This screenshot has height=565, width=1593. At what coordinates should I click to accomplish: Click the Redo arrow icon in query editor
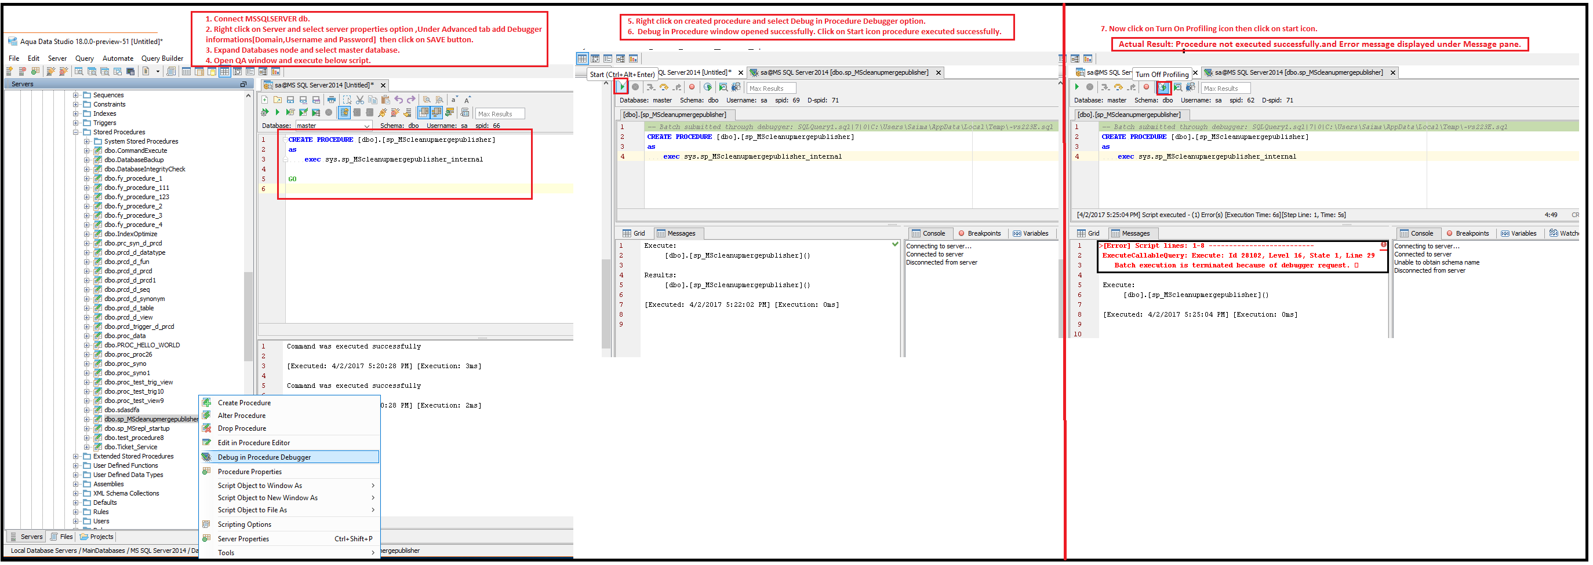click(x=412, y=100)
